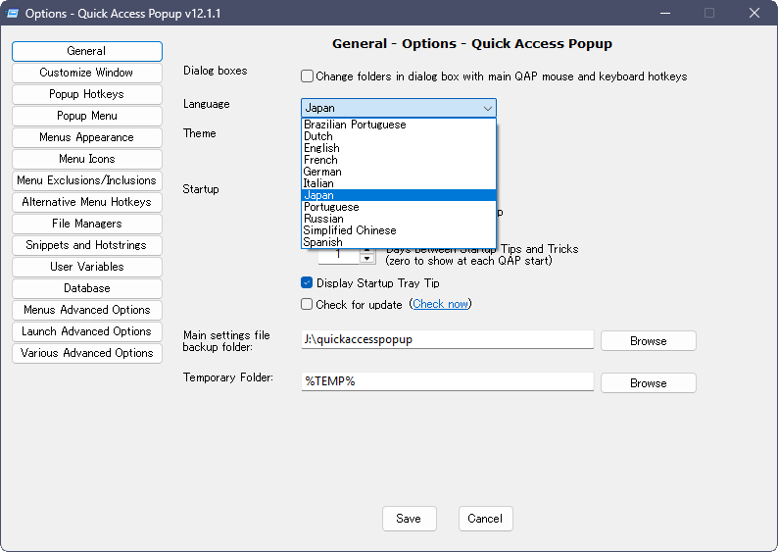Open Menu Exclusions/Inclusions section
Screen dimensions: 778x552
(87, 180)
